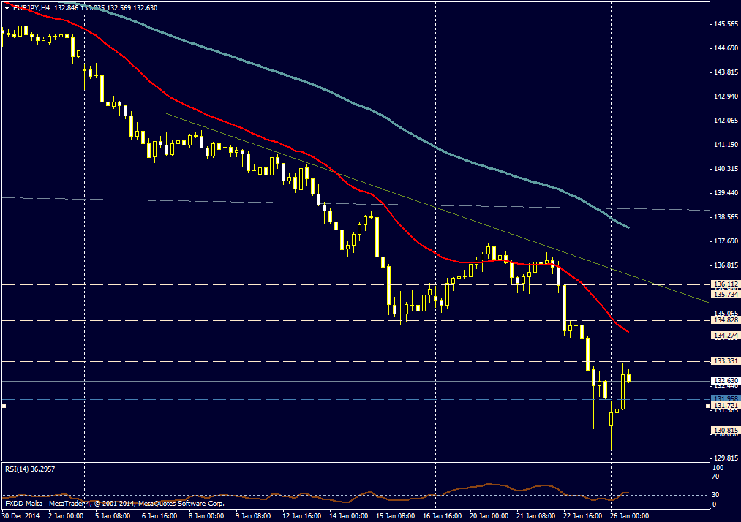Image resolution: width=741 pixels, height=522 pixels.
Task: Click the current price 132.630 label
Action: (723, 381)
